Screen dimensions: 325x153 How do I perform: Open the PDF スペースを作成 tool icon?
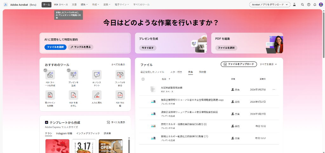click(x=50, y=75)
